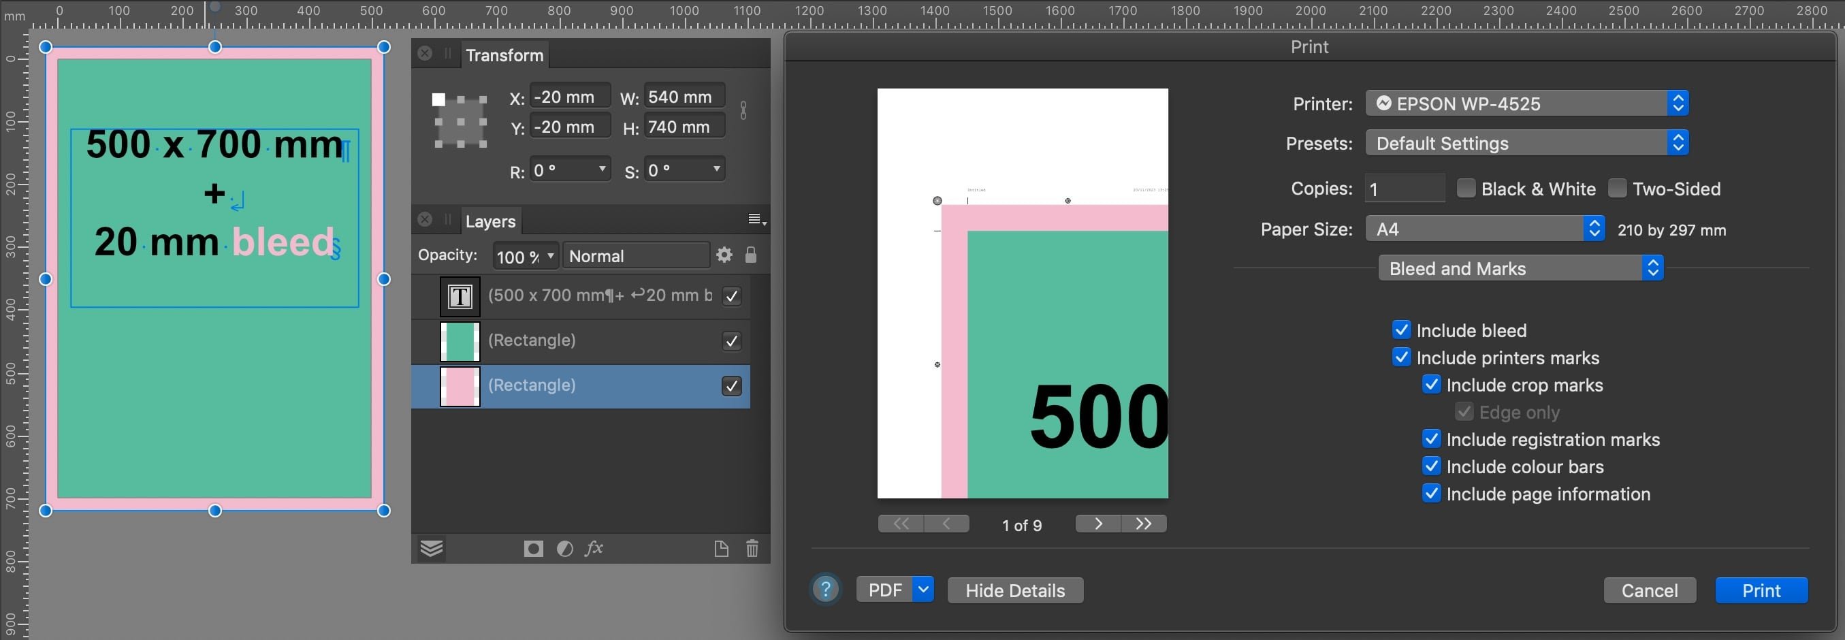Go to previous preview page
1845x640 pixels.
(x=947, y=524)
